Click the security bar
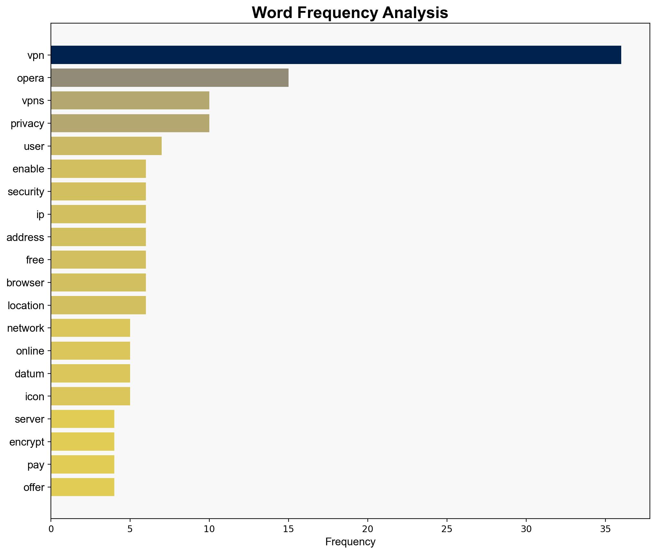Viewport: 656px width, 554px height. (x=98, y=191)
